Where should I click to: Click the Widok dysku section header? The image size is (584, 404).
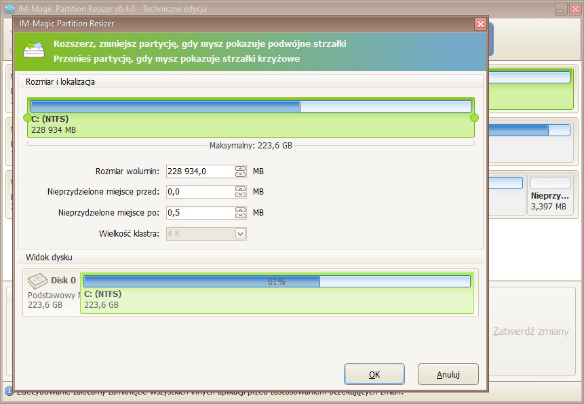pos(49,258)
